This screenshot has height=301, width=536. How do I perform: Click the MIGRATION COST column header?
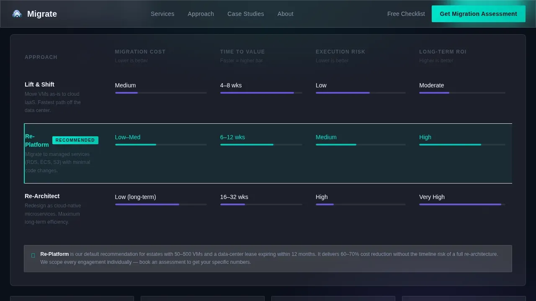[x=140, y=52]
